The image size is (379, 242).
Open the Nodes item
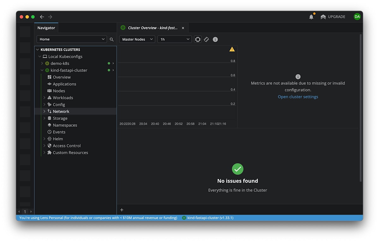(x=59, y=91)
